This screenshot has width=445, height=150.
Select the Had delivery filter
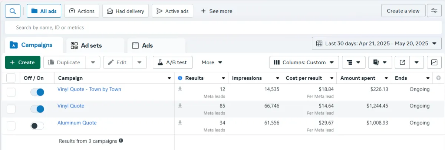pos(125,11)
